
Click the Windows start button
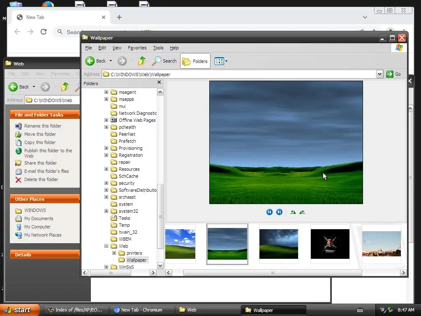(x=20, y=310)
